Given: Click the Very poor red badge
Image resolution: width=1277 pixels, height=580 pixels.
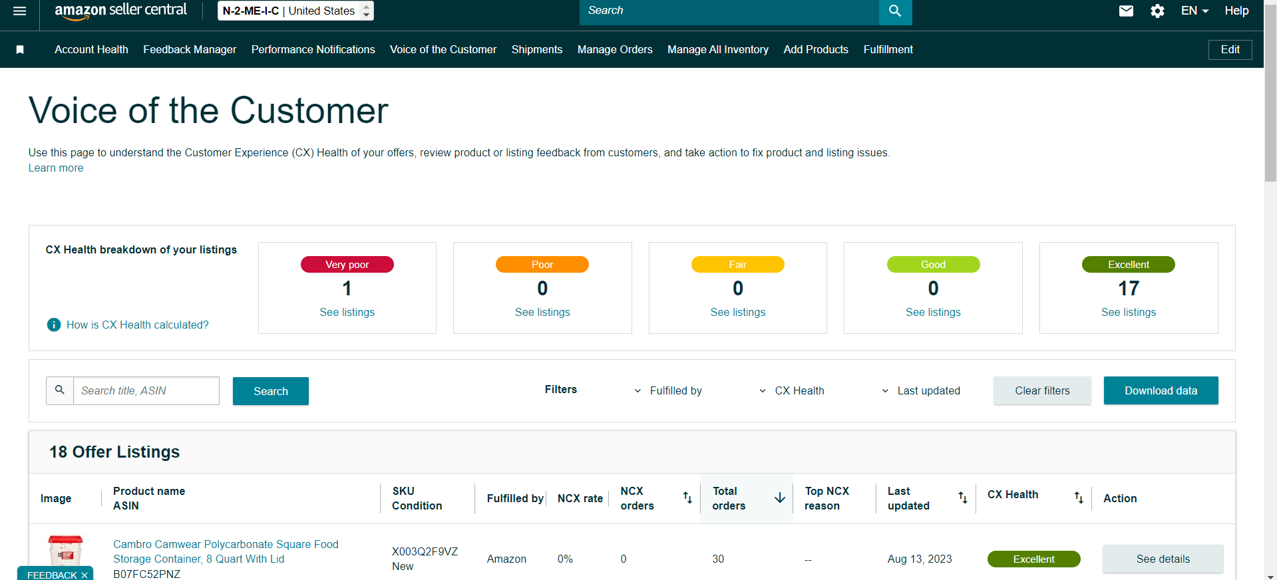Looking at the screenshot, I should click(x=347, y=265).
